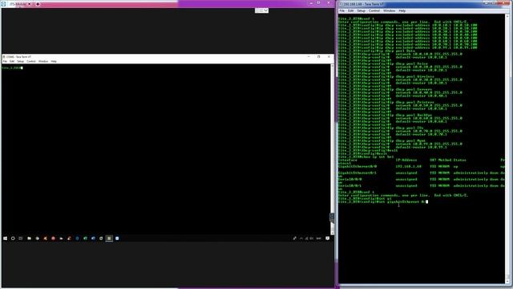Open Setup menu in COM6 Tera Term window
The width and height of the screenshot is (513, 289).
pyautogui.click(x=20, y=61)
